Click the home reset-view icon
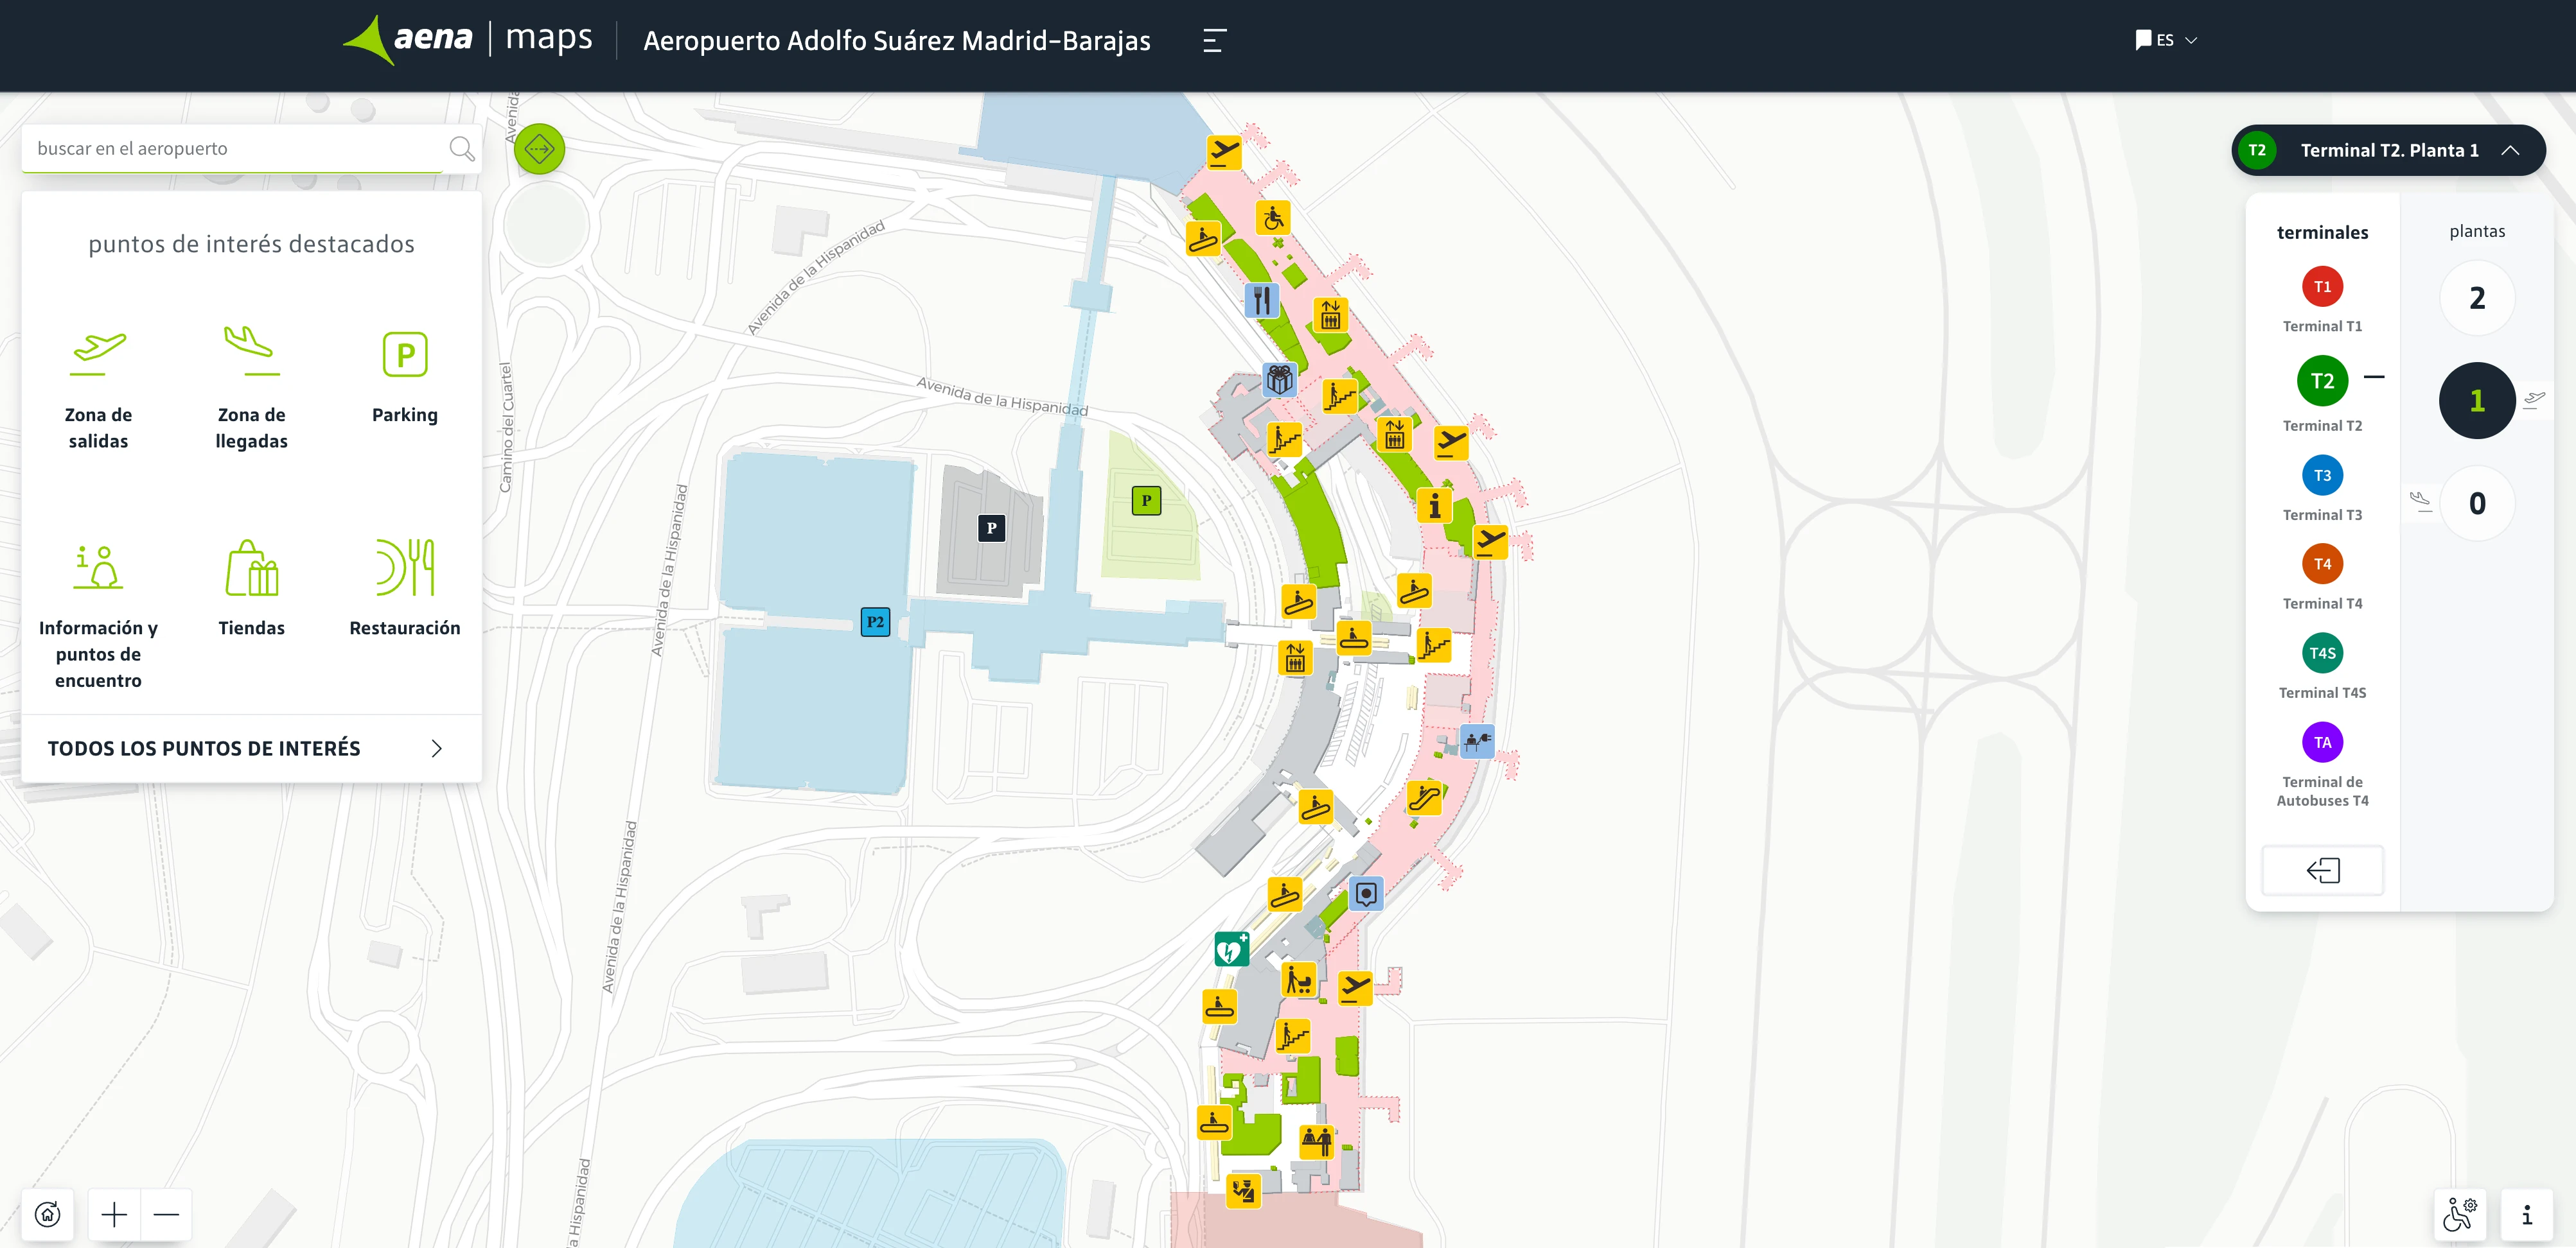This screenshot has height=1248, width=2576. (48, 1214)
